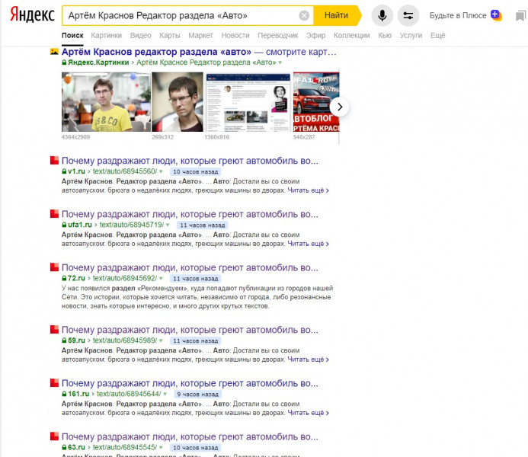Open the Маркет tab
Screen dimensions: 528x457
click(x=200, y=35)
